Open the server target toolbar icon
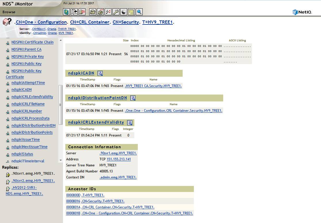The width and height of the screenshot is (321, 223). click(82, 12)
